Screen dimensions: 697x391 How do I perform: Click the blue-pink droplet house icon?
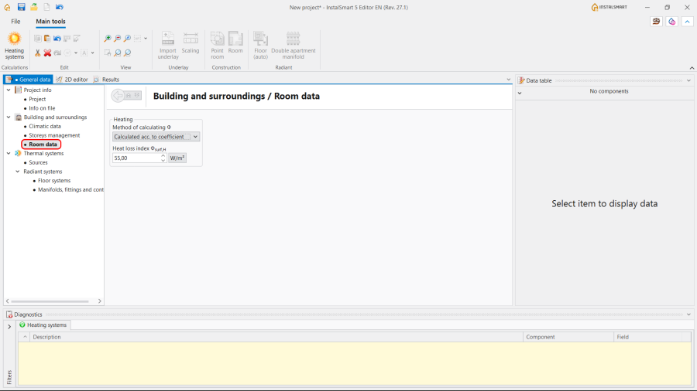pos(671,22)
